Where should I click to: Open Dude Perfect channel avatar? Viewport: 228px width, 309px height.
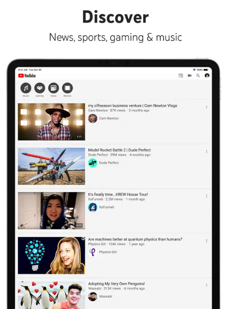click(93, 163)
